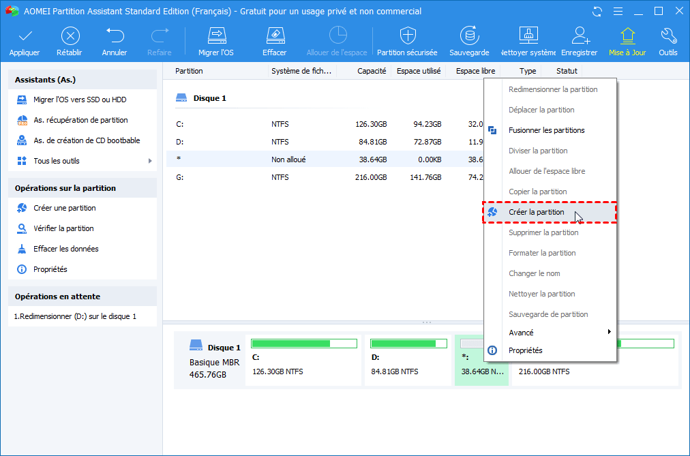Viewport: 690px width, 456px height.
Task: Select the Effacer toolbar icon
Action: point(275,35)
